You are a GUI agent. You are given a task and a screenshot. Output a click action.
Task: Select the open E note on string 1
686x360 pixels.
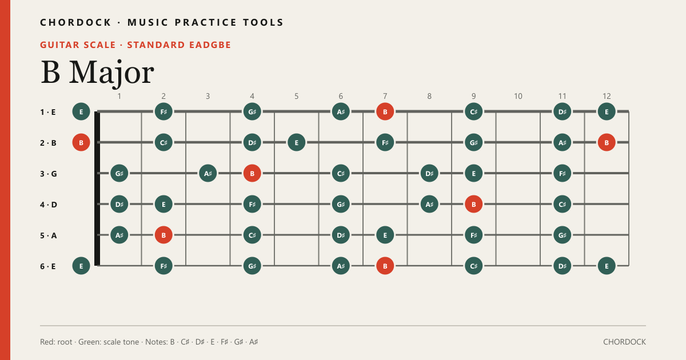coord(81,111)
